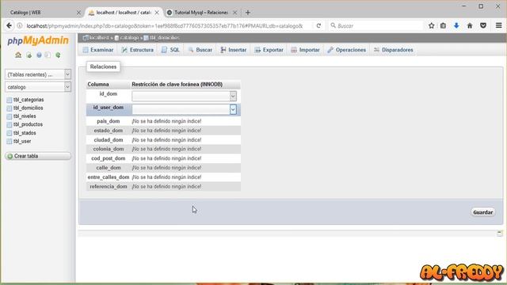Click the cod_post_dom column name

(x=109, y=158)
